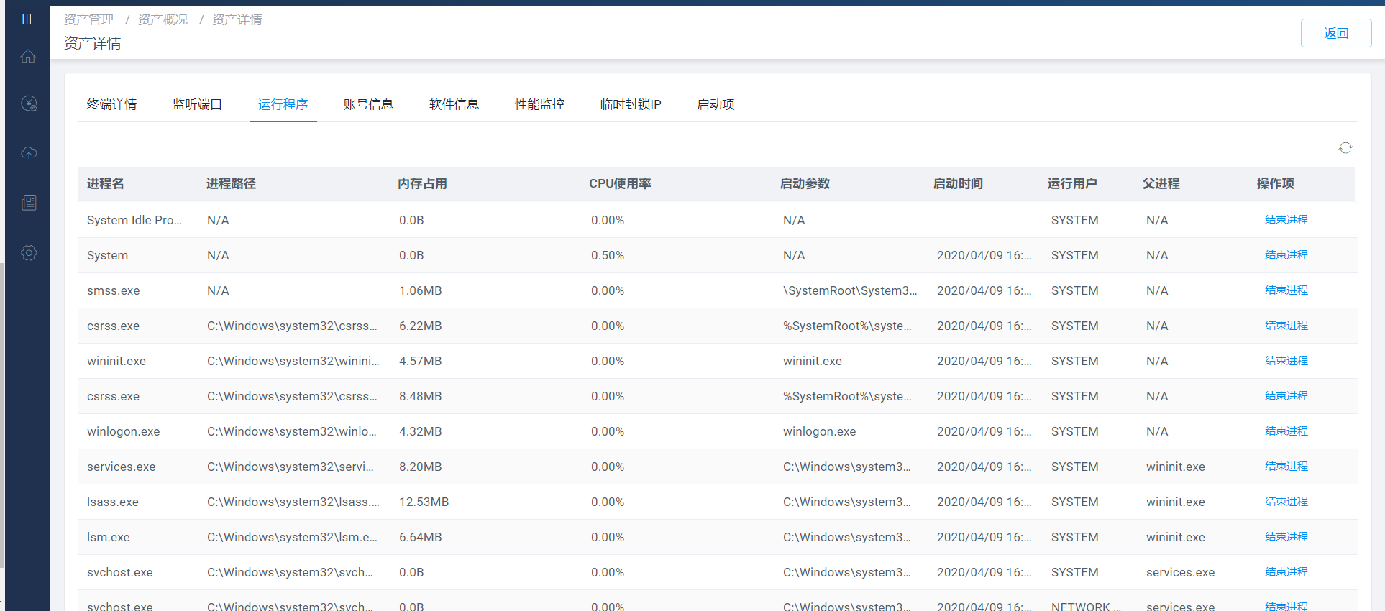Image resolution: width=1385 pixels, height=611 pixels.
Task: Click the 8.20MB memory value
Action: 421,467
